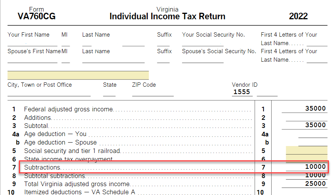Select line 1 Federal adjusted gross income amount
The height and width of the screenshot is (195, 332).
(x=304, y=109)
